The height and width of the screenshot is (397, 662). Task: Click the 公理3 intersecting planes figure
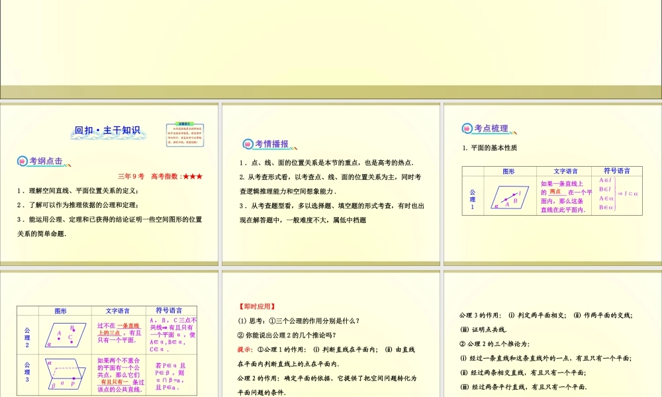click(x=66, y=373)
